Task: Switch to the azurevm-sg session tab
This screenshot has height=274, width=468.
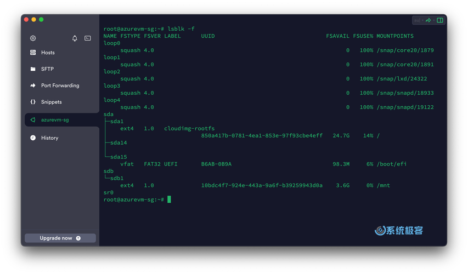Action: point(55,120)
